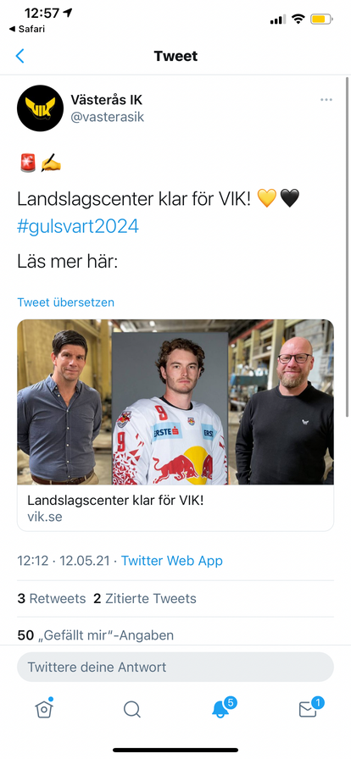The image size is (351, 759).
Task: Open the #gulsvart2024 hashtag
Action: (x=78, y=226)
